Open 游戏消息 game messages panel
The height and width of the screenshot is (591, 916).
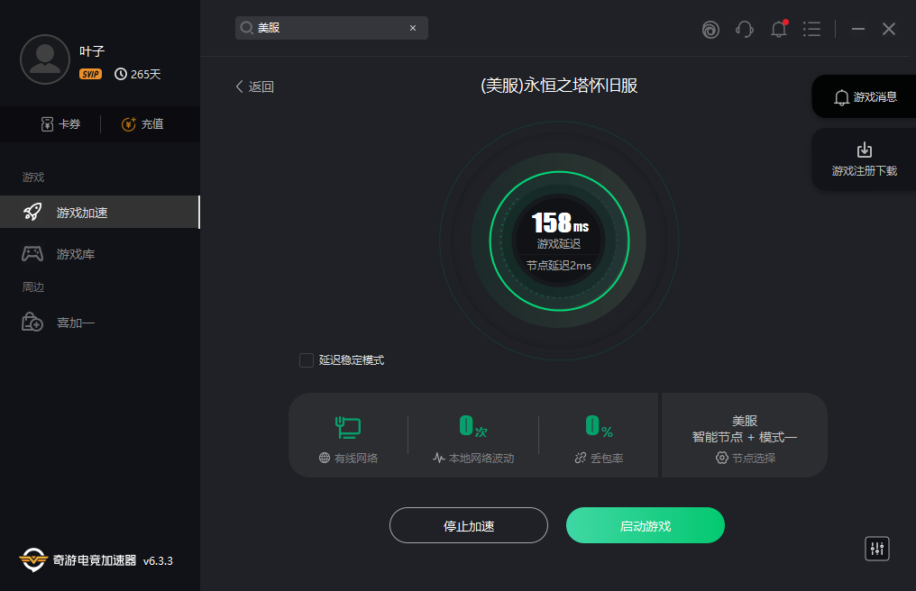pyautogui.click(x=866, y=97)
